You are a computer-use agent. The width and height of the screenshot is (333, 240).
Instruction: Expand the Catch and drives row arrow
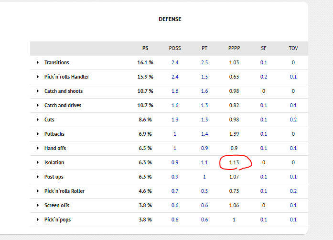coord(38,105)
